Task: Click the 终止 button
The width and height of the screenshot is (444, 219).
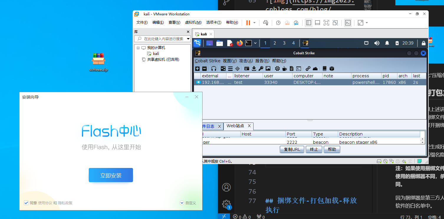Action: (314, 149)
